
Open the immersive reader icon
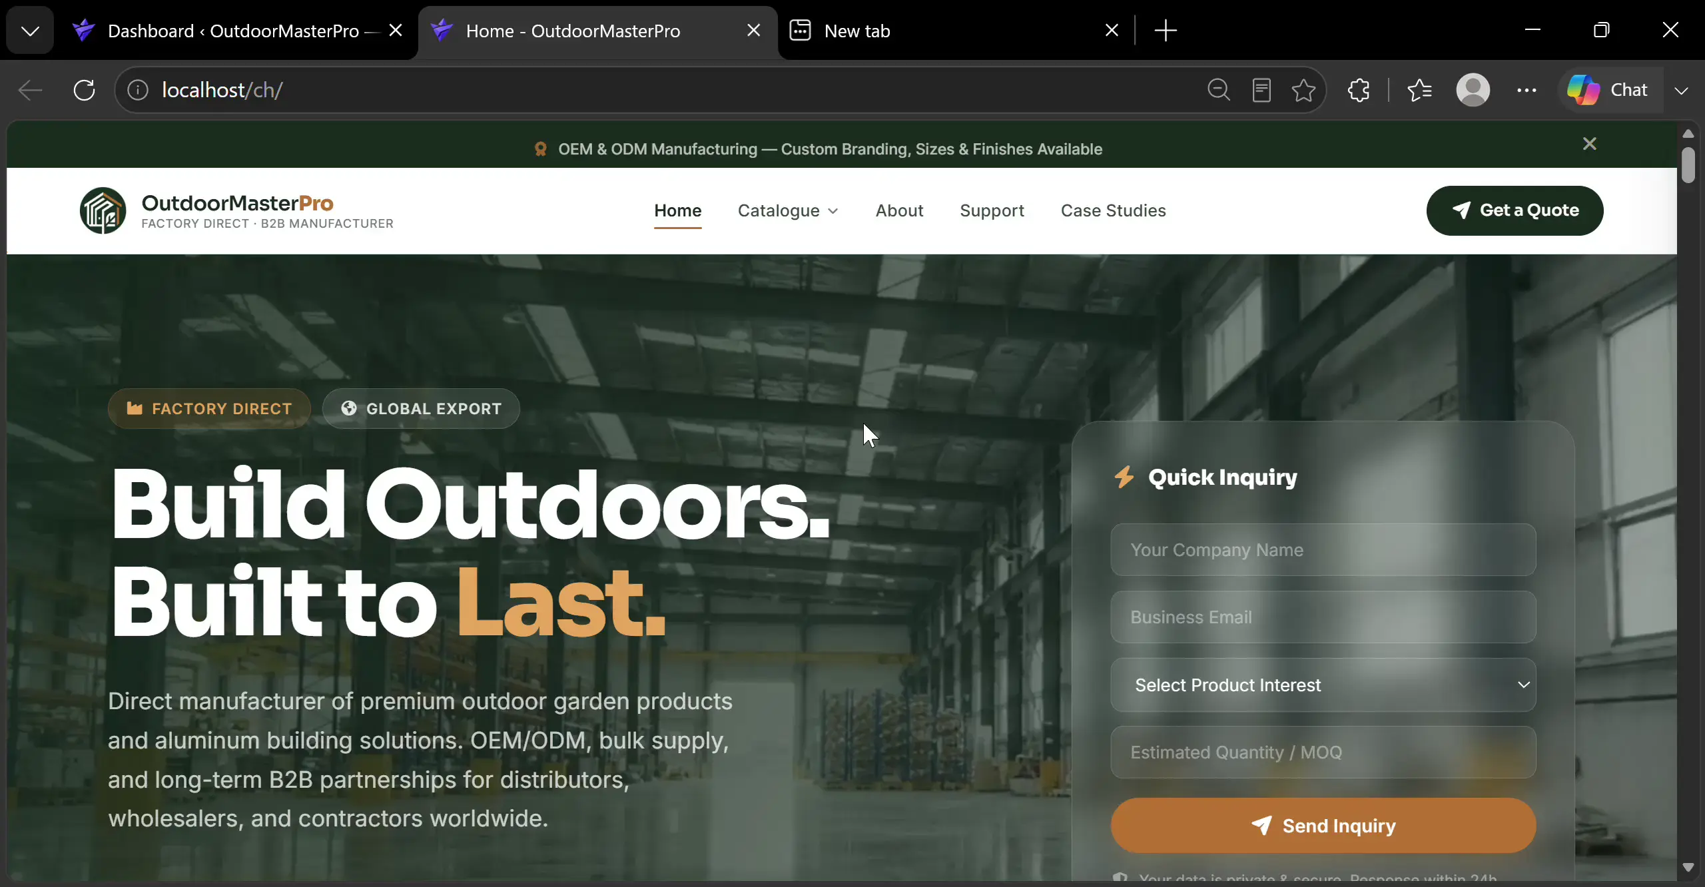[x=1261, y=90]
